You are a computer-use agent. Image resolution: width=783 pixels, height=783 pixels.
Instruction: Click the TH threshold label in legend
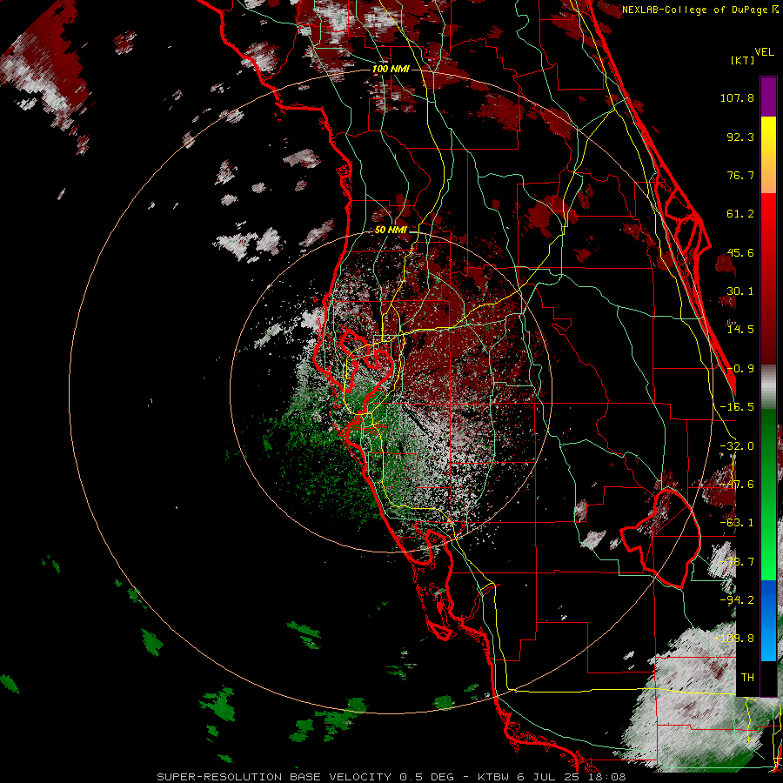[747, 678]
